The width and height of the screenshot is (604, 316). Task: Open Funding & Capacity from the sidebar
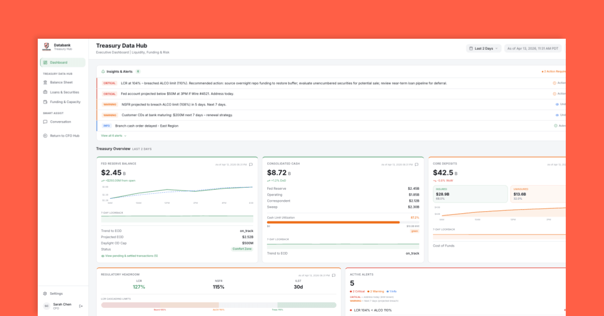point(44,102)
